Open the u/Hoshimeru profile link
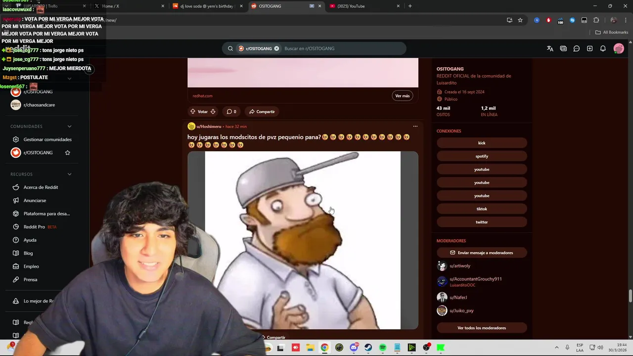This screenshot has height=356, width=633. [209, 127]
